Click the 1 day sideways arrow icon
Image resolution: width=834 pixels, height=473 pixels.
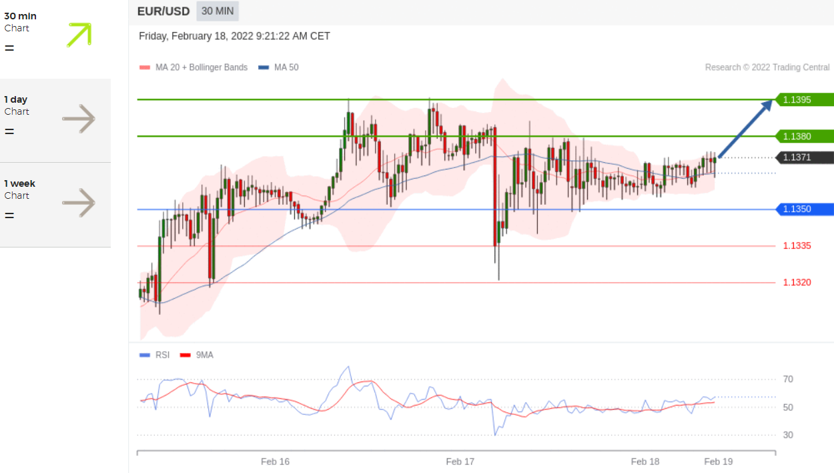(x=79, y=119)
